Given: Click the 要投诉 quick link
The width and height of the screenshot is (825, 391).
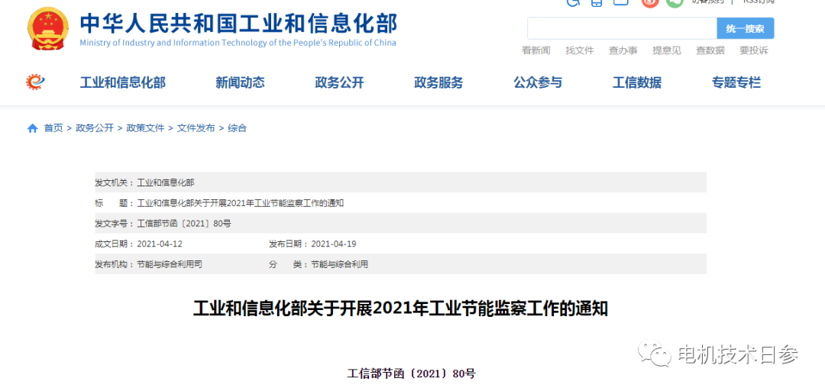Looking at the screenshot, I should click(x=753, y=50).
